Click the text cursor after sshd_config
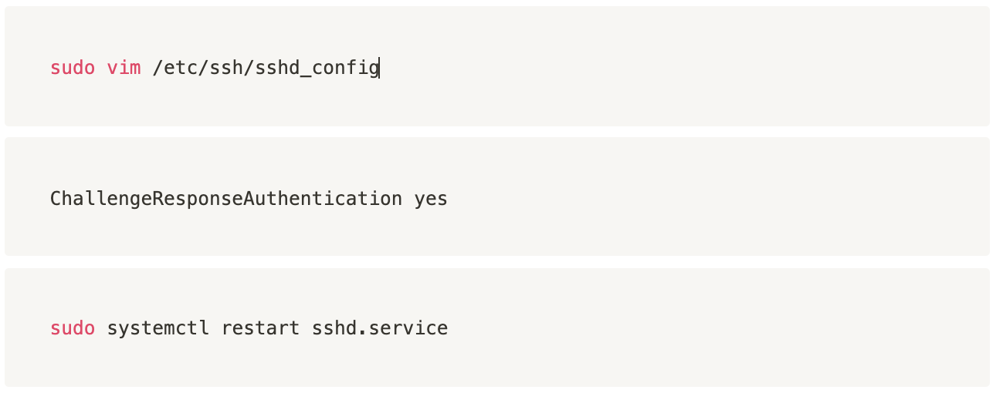The height and width of the screenshot is (393, 996). 380,68
